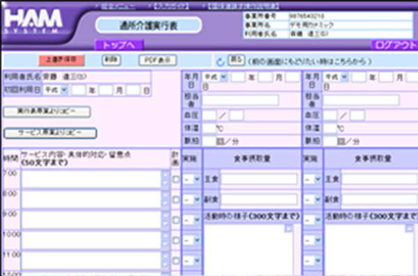The height and width of the screenshot is (276, 418).
Task: Open first-column 実施 dropdown for 10:00
Action: [192, 241]
